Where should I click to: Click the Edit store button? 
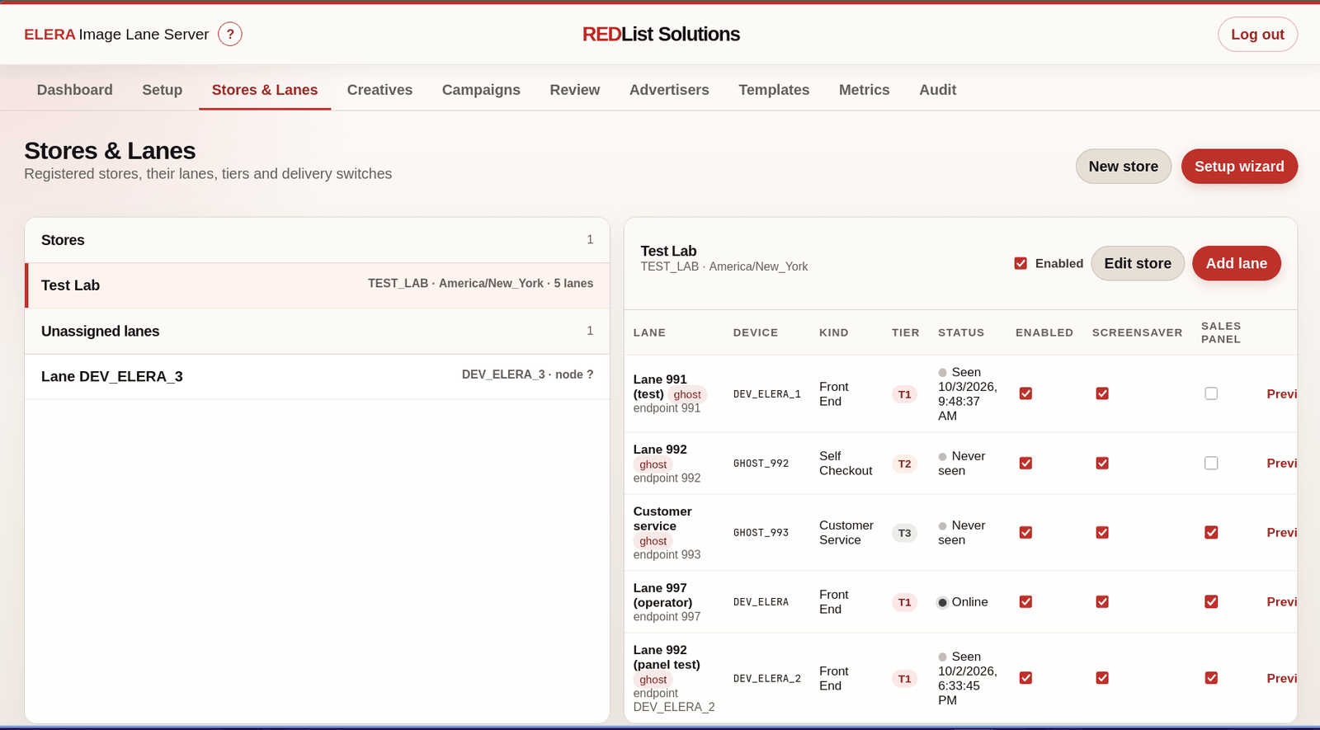point(1138,263)
